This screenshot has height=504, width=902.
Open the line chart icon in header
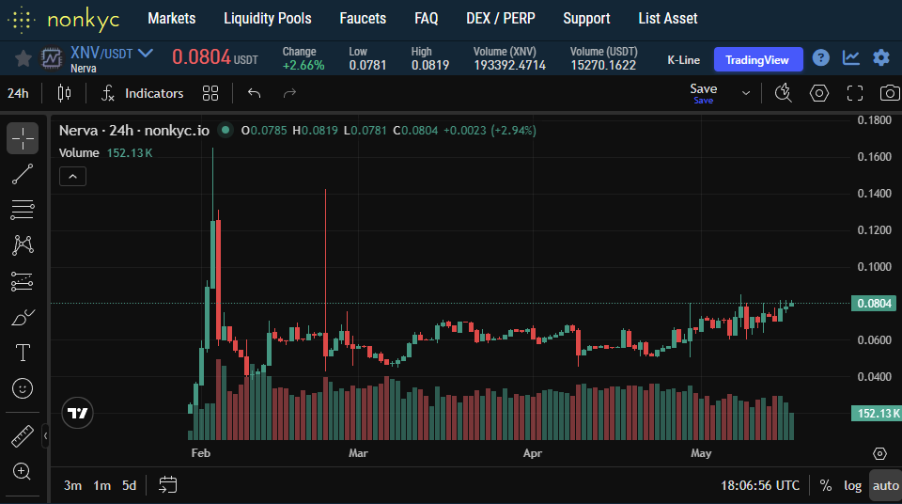[851, 57]
